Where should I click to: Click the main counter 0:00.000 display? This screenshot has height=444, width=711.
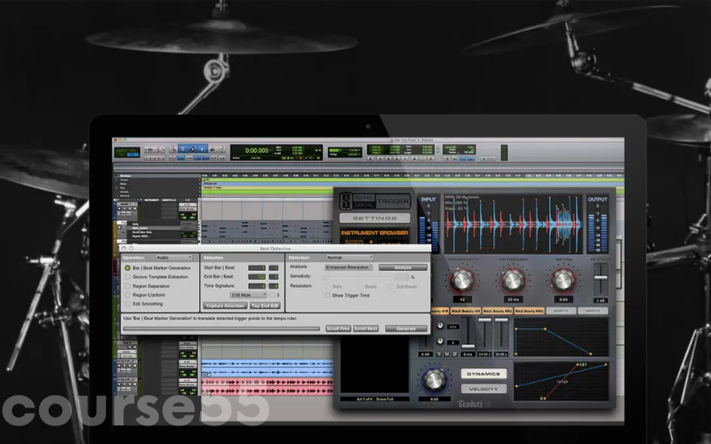257,150
